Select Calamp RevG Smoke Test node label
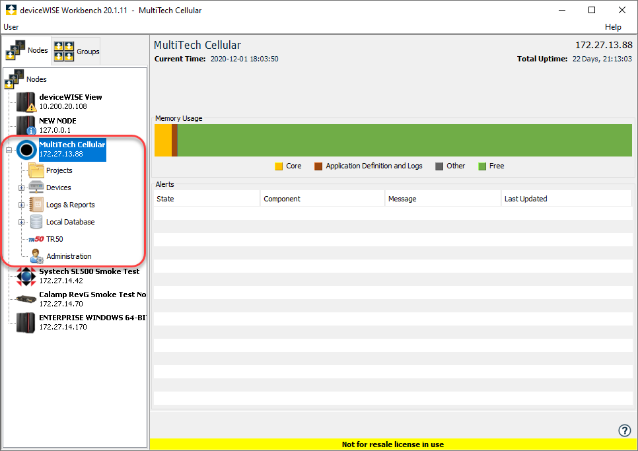Image resolution: width=638 pixels, height=451 pixels. pyautogui.click(x=92, y=299)
